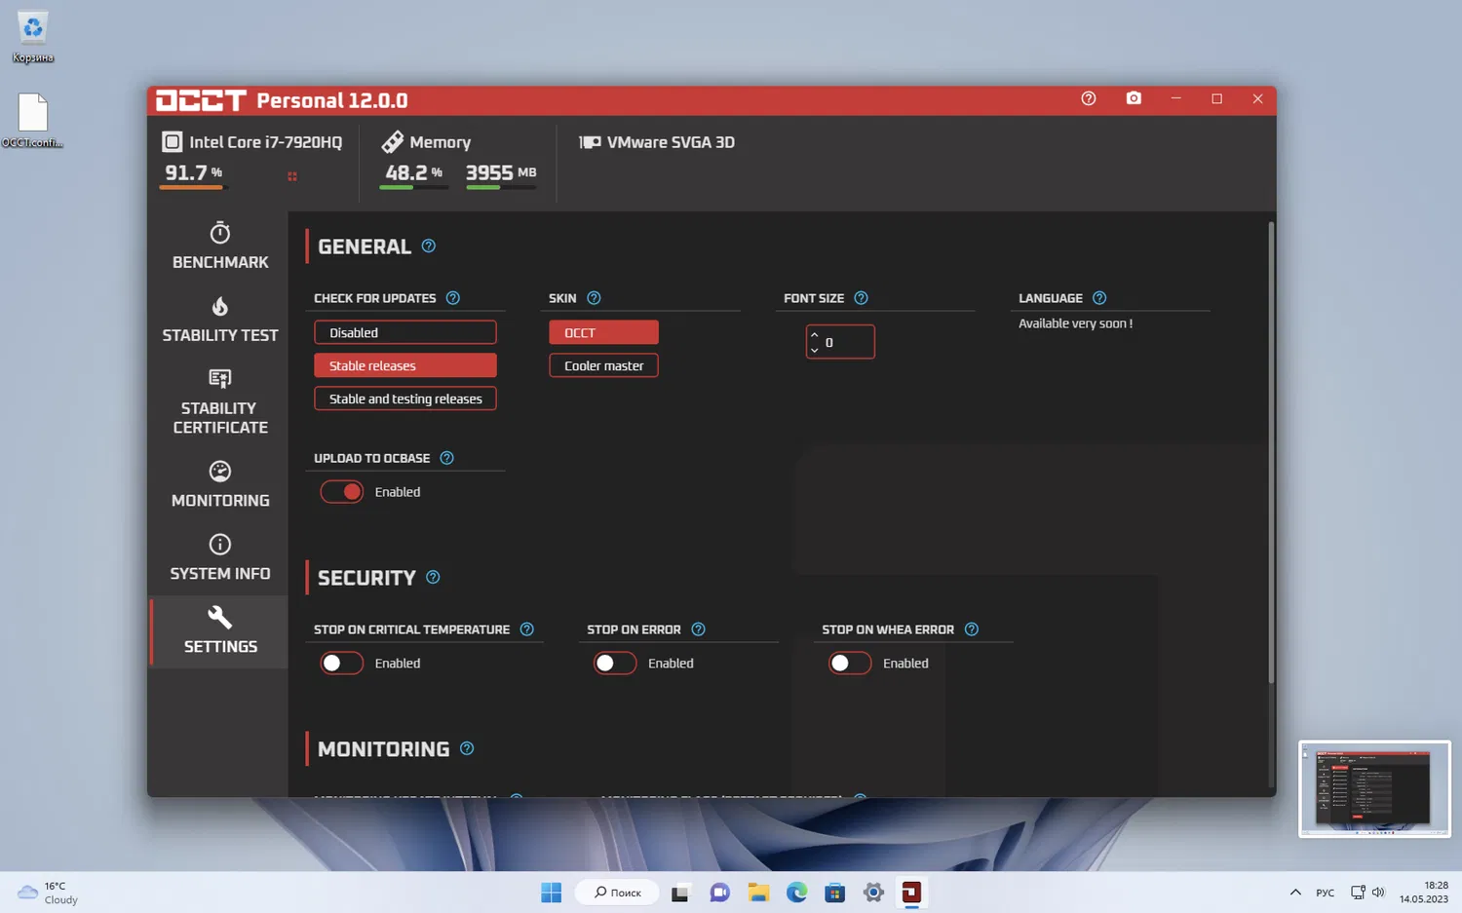This screenshot has height=913, width=1462.
Task: Open network settings from the tray
Action: [1358, 893]
